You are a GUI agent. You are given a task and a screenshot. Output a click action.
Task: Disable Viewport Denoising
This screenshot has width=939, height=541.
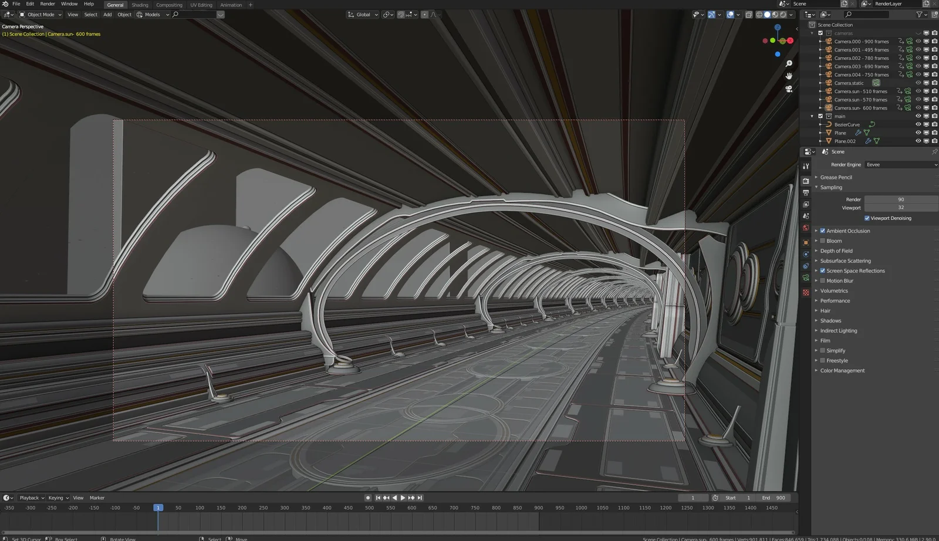coord(867,218)
